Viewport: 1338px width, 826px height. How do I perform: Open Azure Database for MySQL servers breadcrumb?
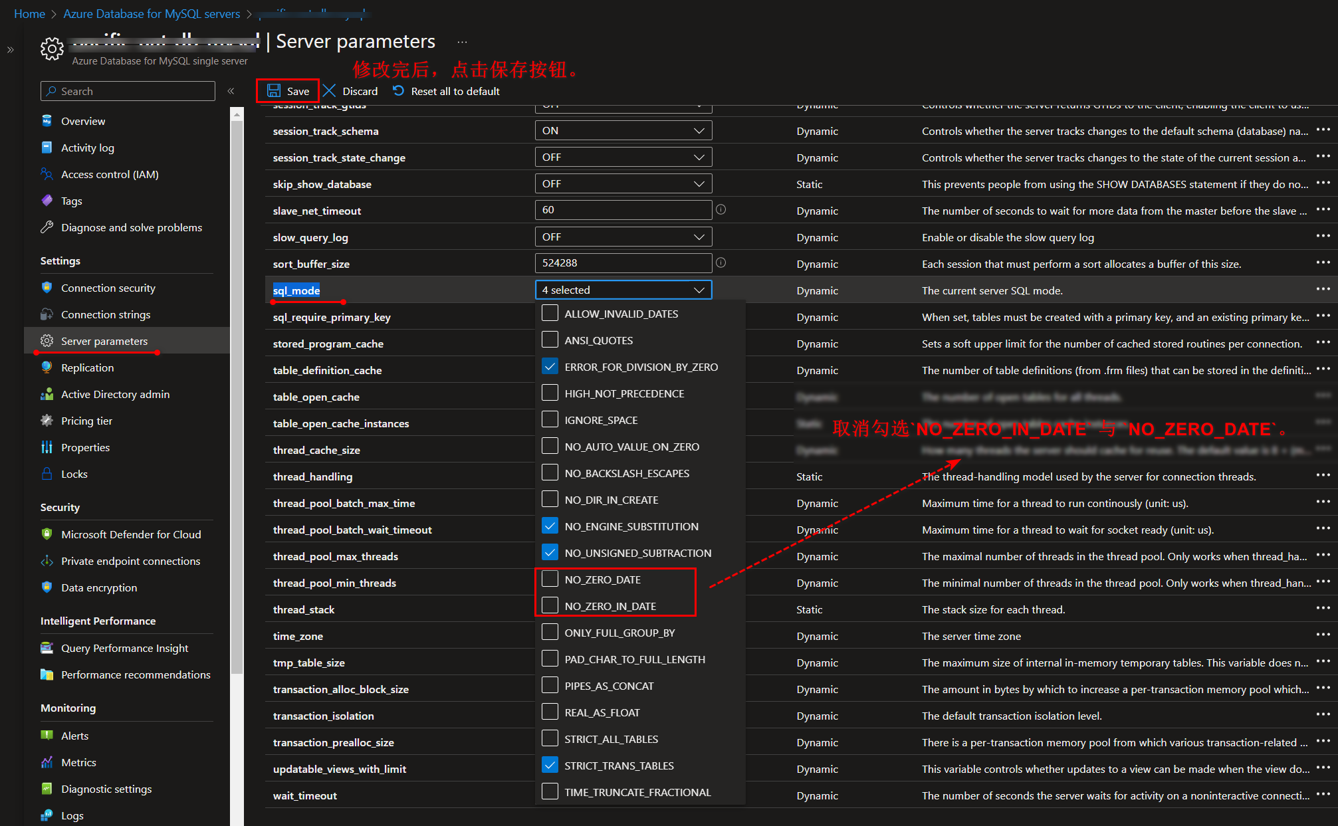pos(152,14)
